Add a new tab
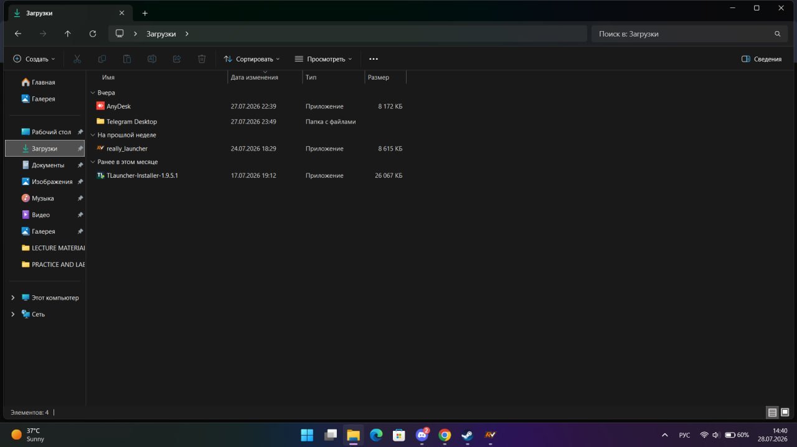This screenshot has height=447, width=797. pyautogui.click(x=145, y=13)
